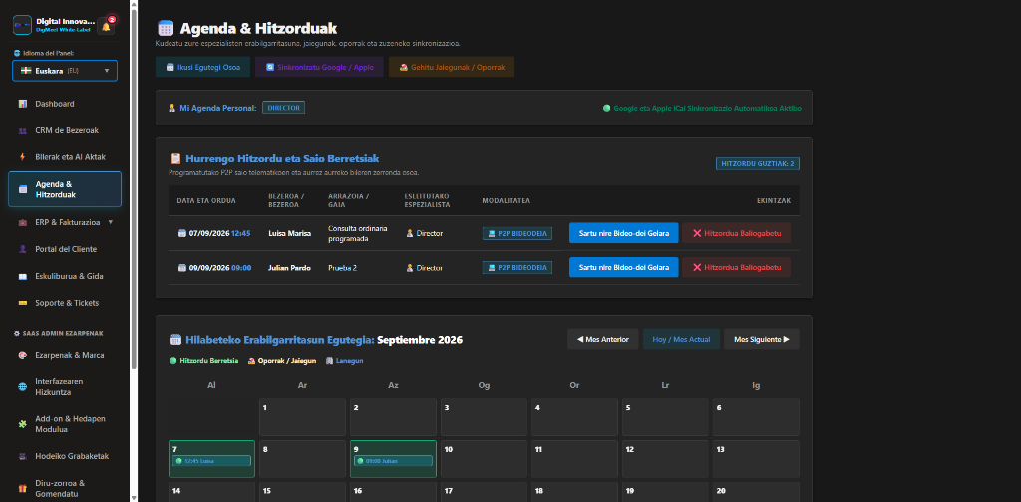Viewport: 1021px width, 502px height.
Task: Select day 13 calendar cell
Action: [x=756, y=459]
